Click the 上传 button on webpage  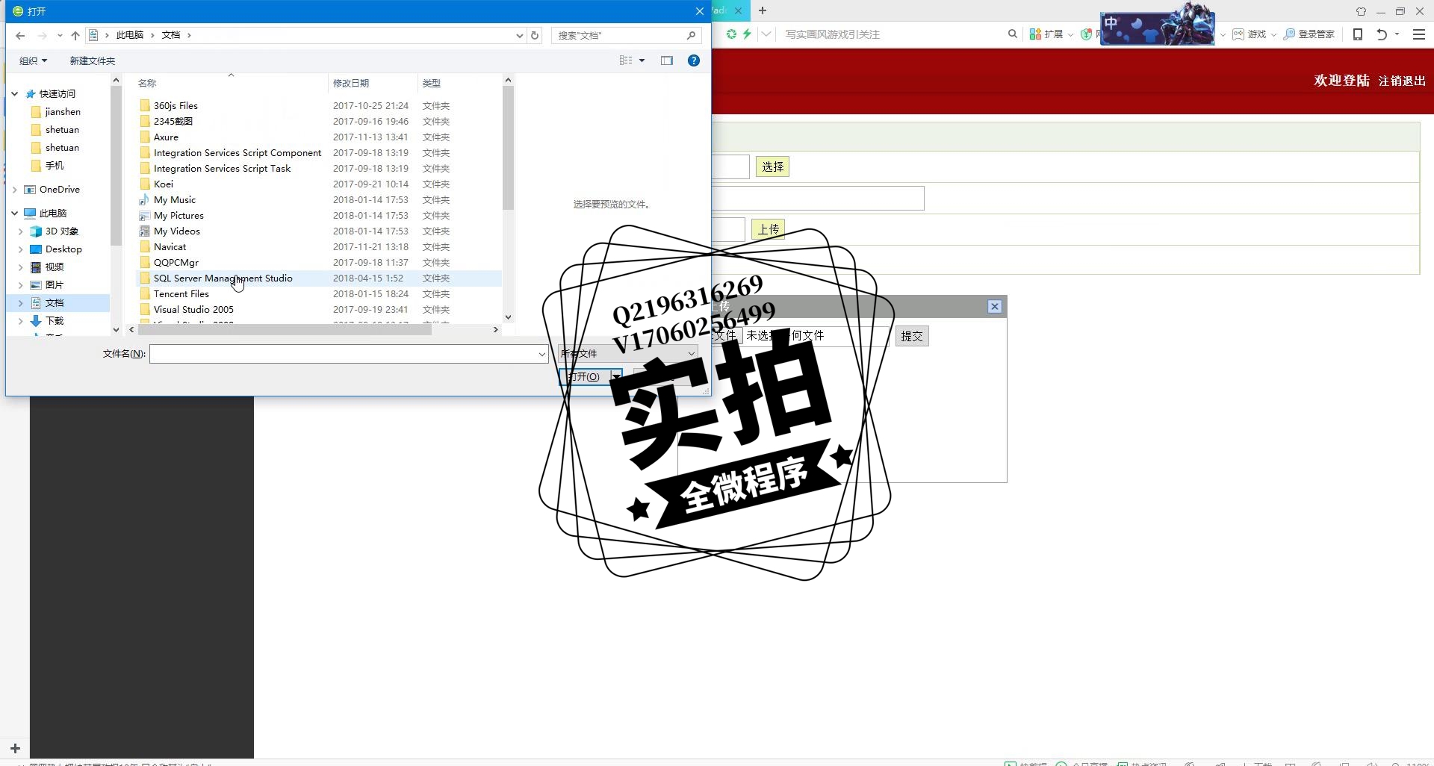[x=768, y=229]
